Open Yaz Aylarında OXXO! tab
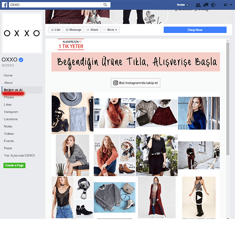 (x=19, y=155)
